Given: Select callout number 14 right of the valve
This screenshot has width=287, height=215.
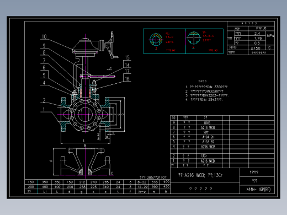Looking at the screenshot, I should (127, 65).
